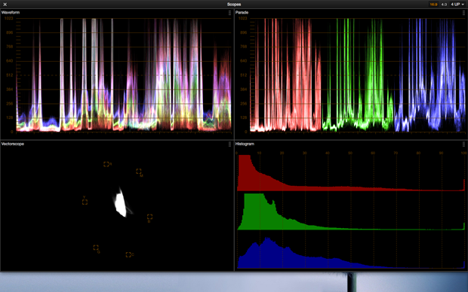This screenshot has height=292, width=468.
Task: Click the Parade panel title
Action: tap(242, 13)
